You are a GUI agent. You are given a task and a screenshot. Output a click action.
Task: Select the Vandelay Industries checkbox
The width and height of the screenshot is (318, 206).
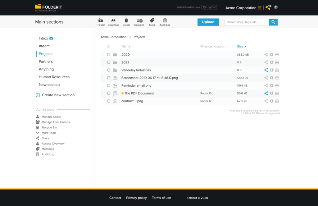click(x=109, y=70)
